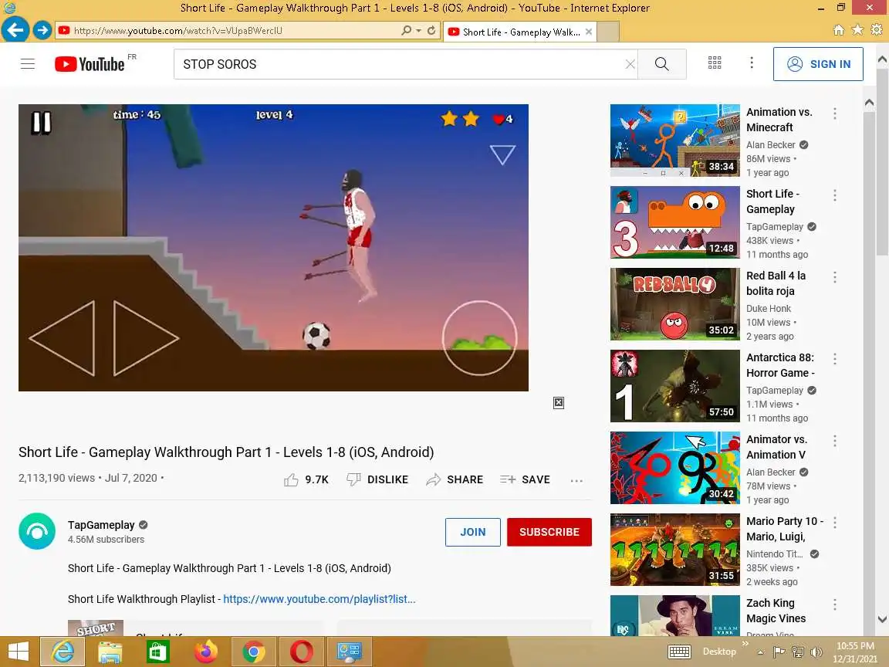The image size is (889, 667).
Task: Open the YouTube apps grid icon
Action: tap(715, 63)
